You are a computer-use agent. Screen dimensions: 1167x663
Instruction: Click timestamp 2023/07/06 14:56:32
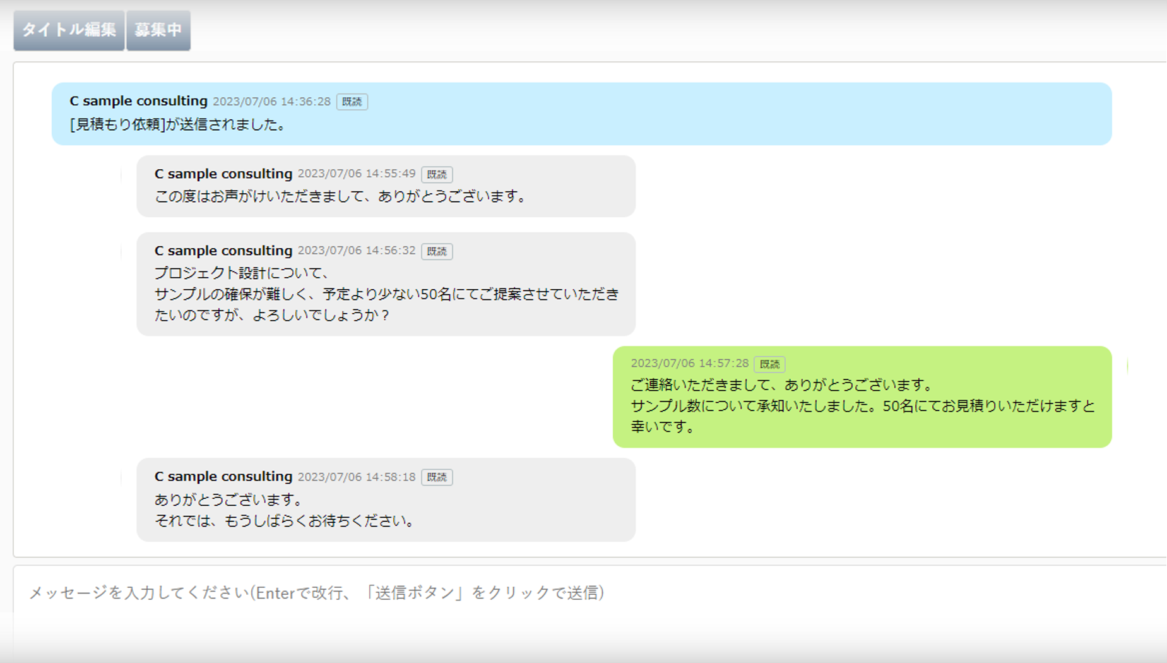357,251
